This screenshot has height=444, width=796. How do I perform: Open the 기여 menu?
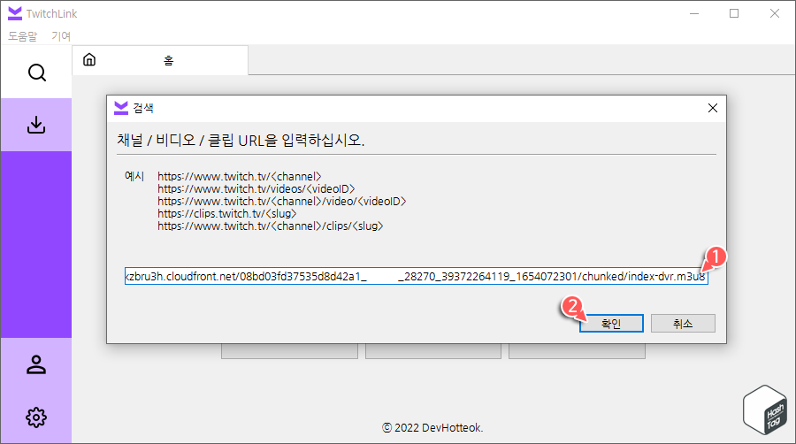pos(61,36)
